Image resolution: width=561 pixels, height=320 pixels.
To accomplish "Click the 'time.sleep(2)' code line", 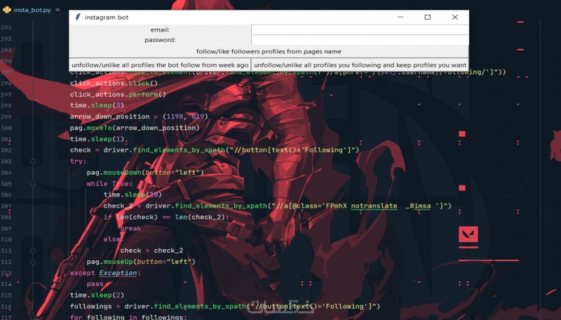I will [97, 295].
